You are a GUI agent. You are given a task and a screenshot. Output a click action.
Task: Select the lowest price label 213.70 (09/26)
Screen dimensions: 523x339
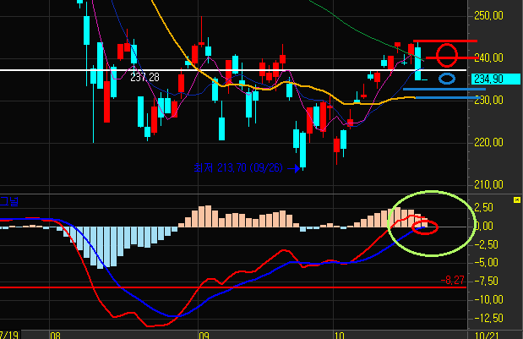click(x=241, y=169)
